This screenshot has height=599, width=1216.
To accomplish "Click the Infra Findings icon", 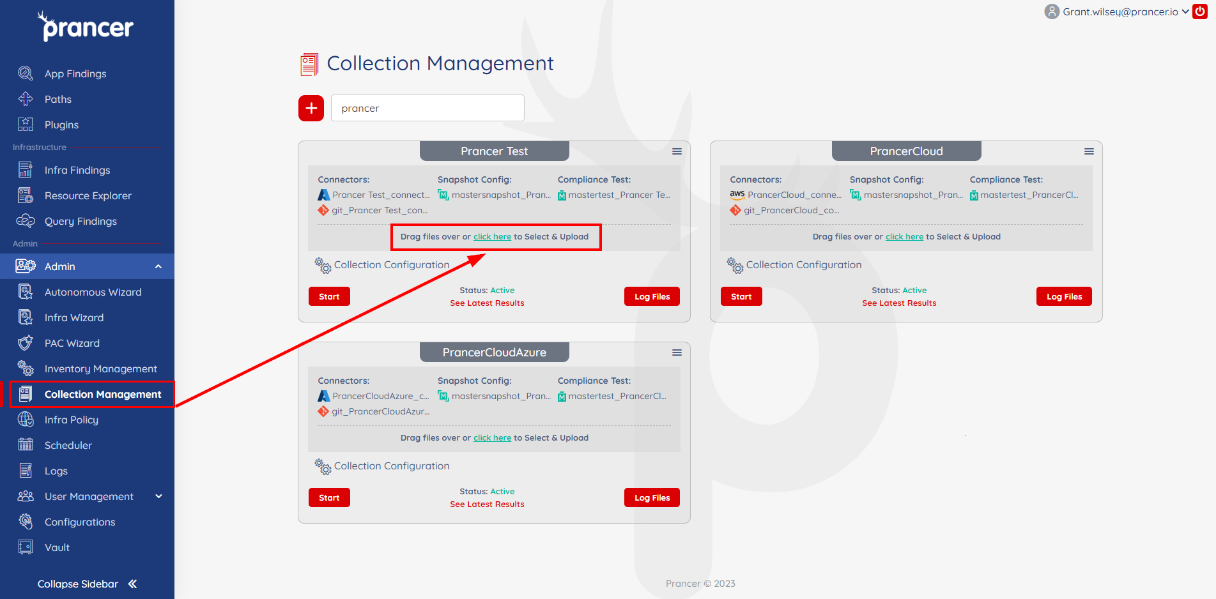I will pyautogui.click(x=26, y=170).
